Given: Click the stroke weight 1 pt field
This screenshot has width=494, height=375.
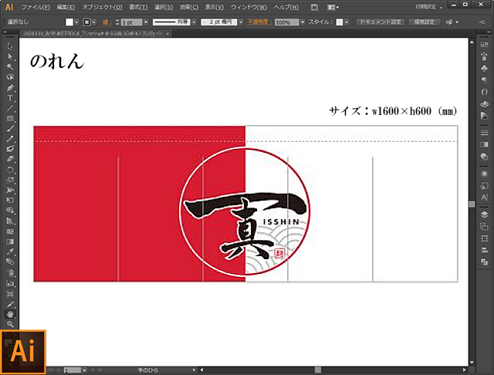Looking at the screenshot, I should point(132,22).
